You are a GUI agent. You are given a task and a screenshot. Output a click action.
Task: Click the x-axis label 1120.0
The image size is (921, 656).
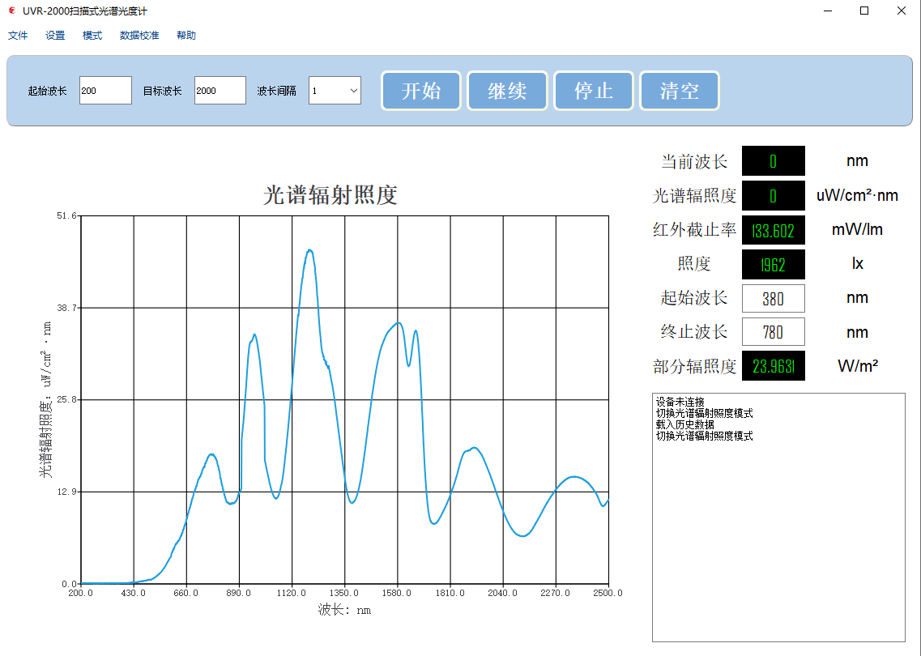pos(292,593)
